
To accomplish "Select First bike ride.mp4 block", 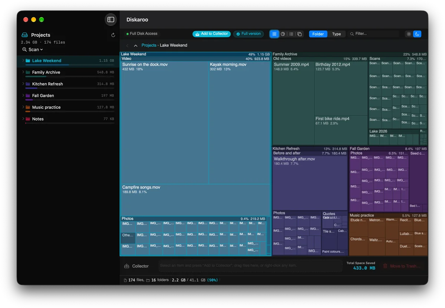I will 341,130.
